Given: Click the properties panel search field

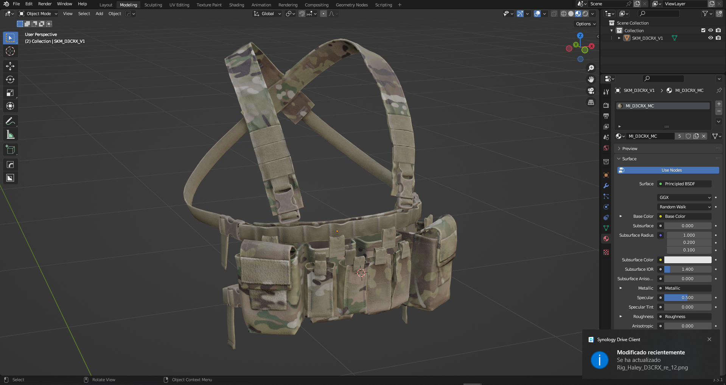Looking at the screenshot, I should (664, 79).
